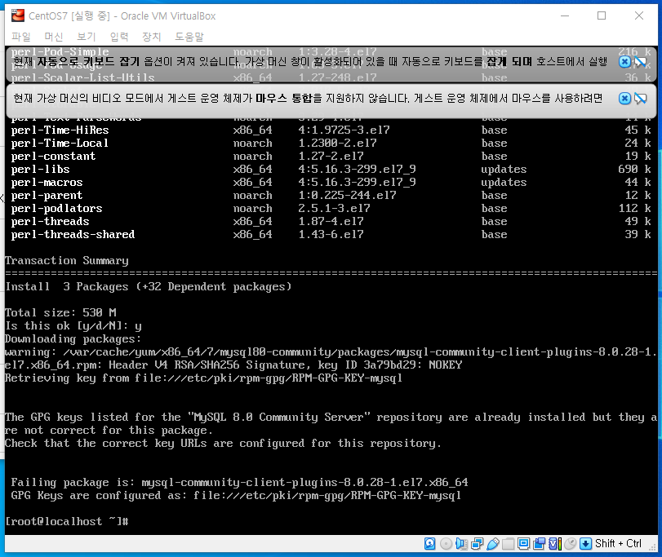Dismiss the keyboard auto-capture notification

point(624,62)
